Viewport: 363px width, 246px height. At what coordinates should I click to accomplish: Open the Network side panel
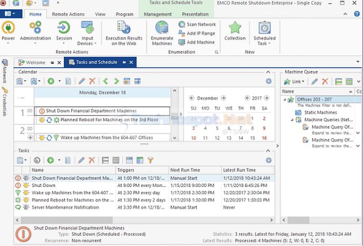coord(4,71)
